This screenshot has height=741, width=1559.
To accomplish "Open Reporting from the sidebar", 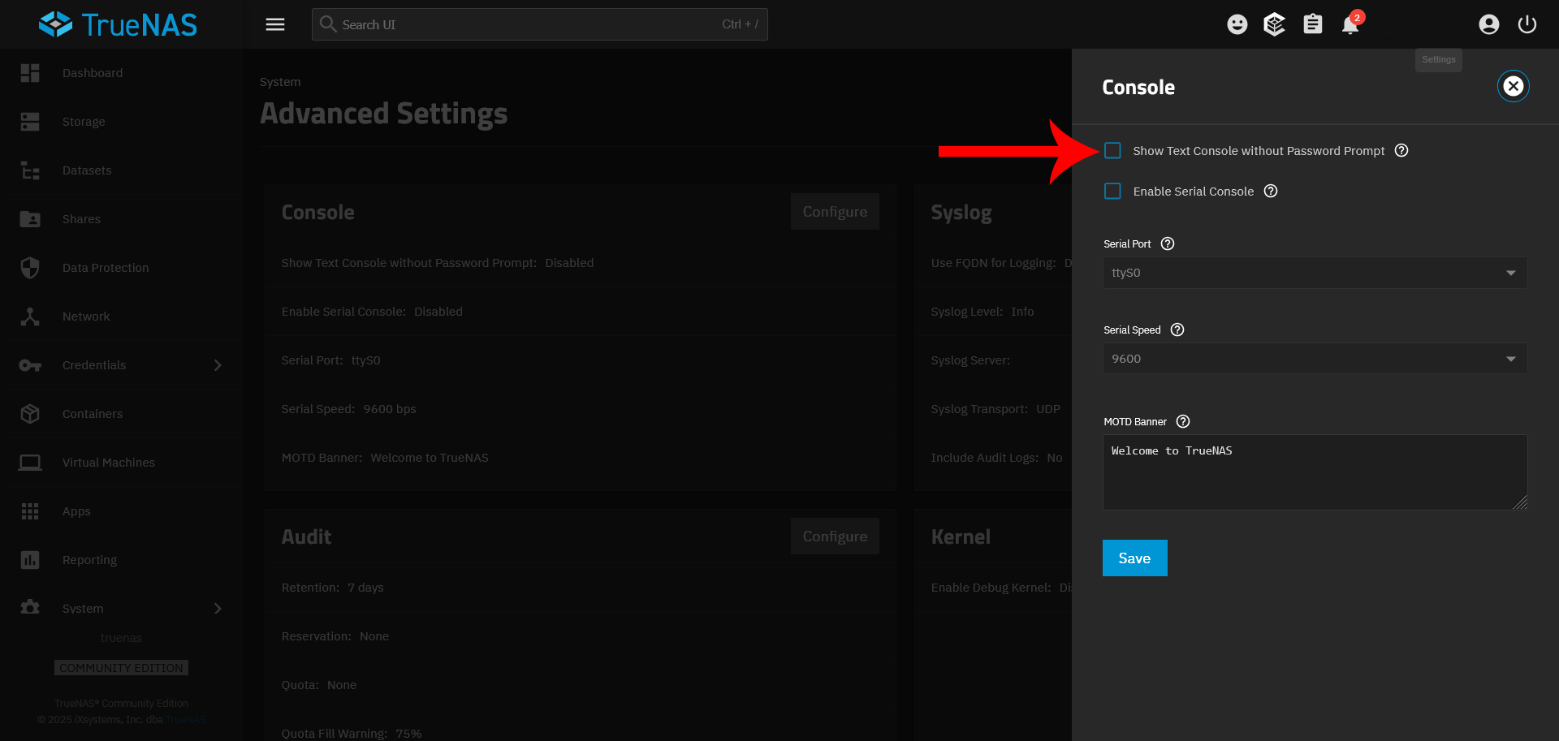I will pos(89,560).
